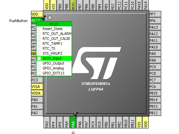Click pin PB1 on bottom edge
Viewport: 179px width, 134px height.
point(113,122)
